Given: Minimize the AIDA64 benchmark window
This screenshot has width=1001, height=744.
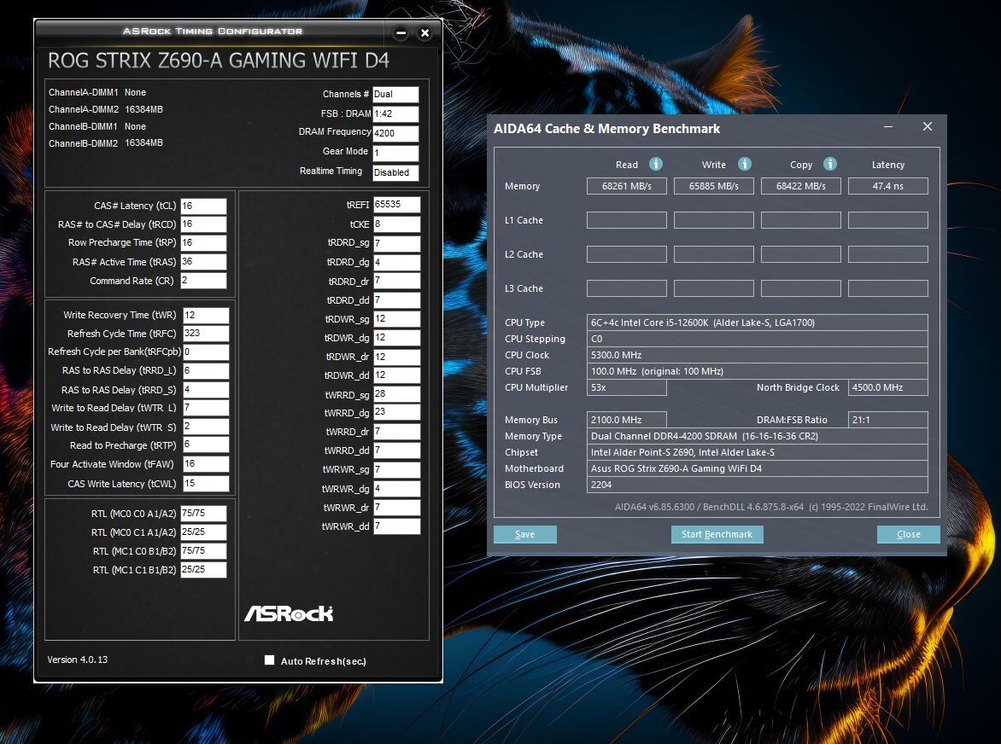Looking at the screenshot, I should click(888, 126).
